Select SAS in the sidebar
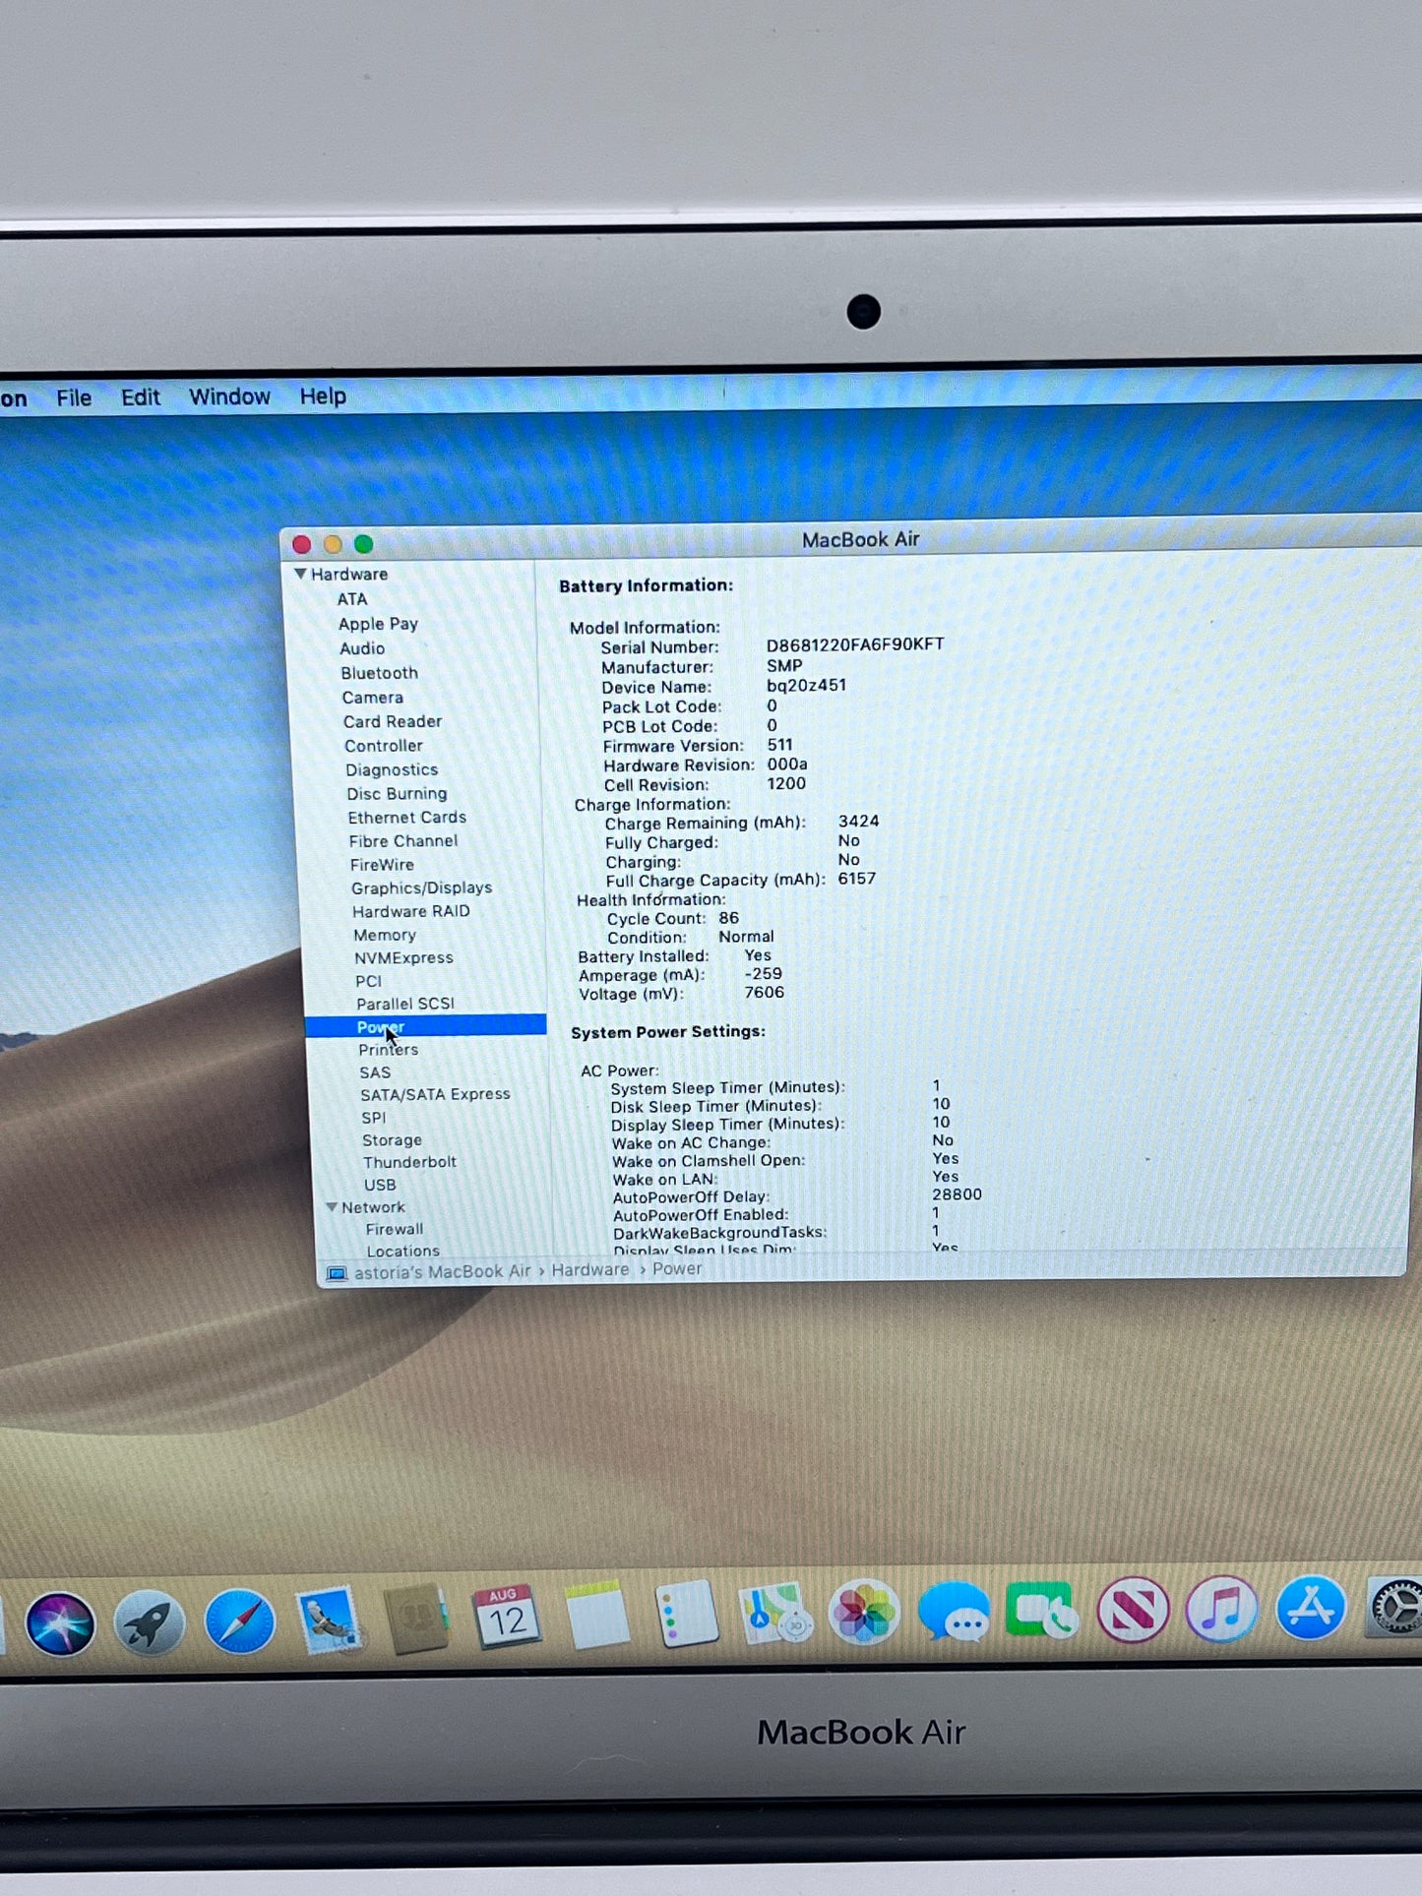Image resolution: width=1422 pixels, height=1896 pixels. click(x=375, y=1072)
